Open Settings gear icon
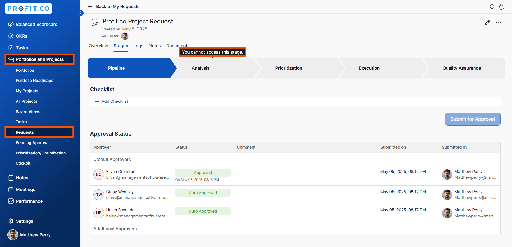 coord(11,221)
